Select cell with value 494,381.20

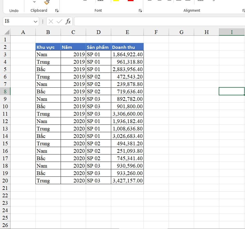coord(127,143)
